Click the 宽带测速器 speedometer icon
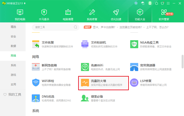184x116 pixels. pos(134,67)
